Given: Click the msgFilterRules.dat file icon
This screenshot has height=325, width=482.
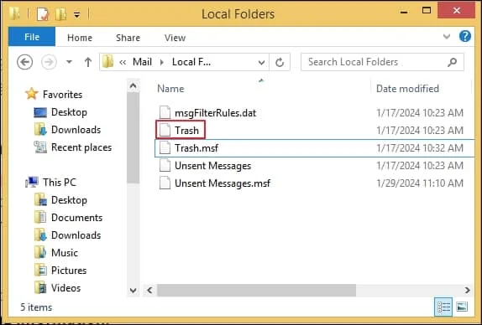Looking at the screenshot, I should pos(165,112).
